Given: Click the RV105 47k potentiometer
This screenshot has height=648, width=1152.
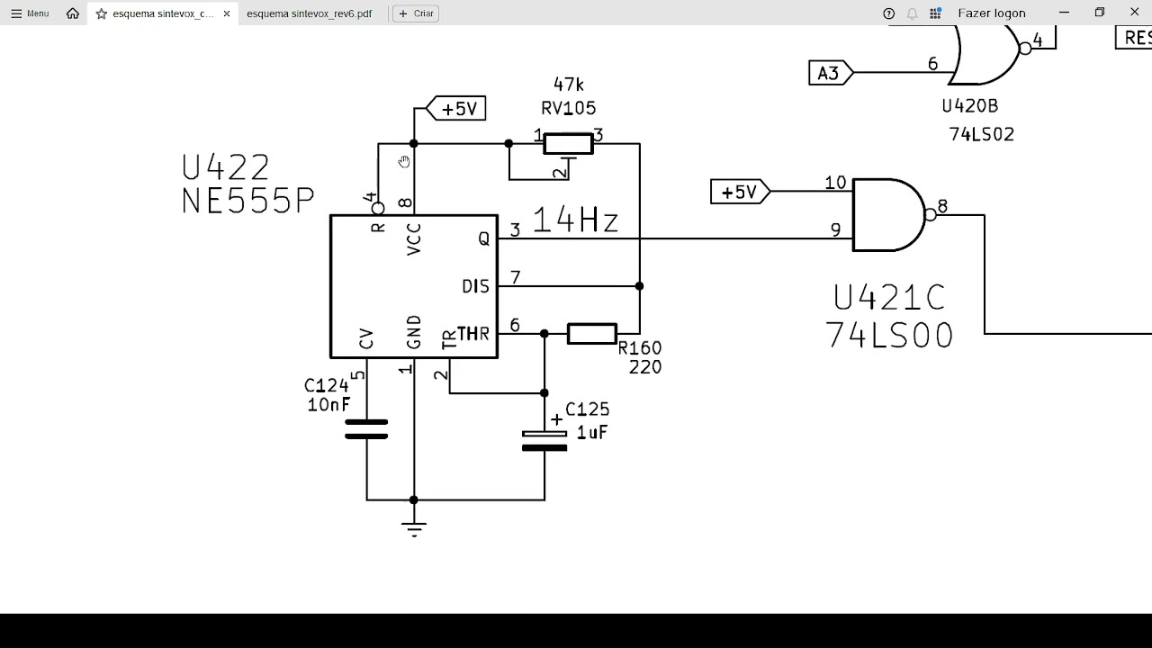Looking at the screenshot, I should point(569,144).
